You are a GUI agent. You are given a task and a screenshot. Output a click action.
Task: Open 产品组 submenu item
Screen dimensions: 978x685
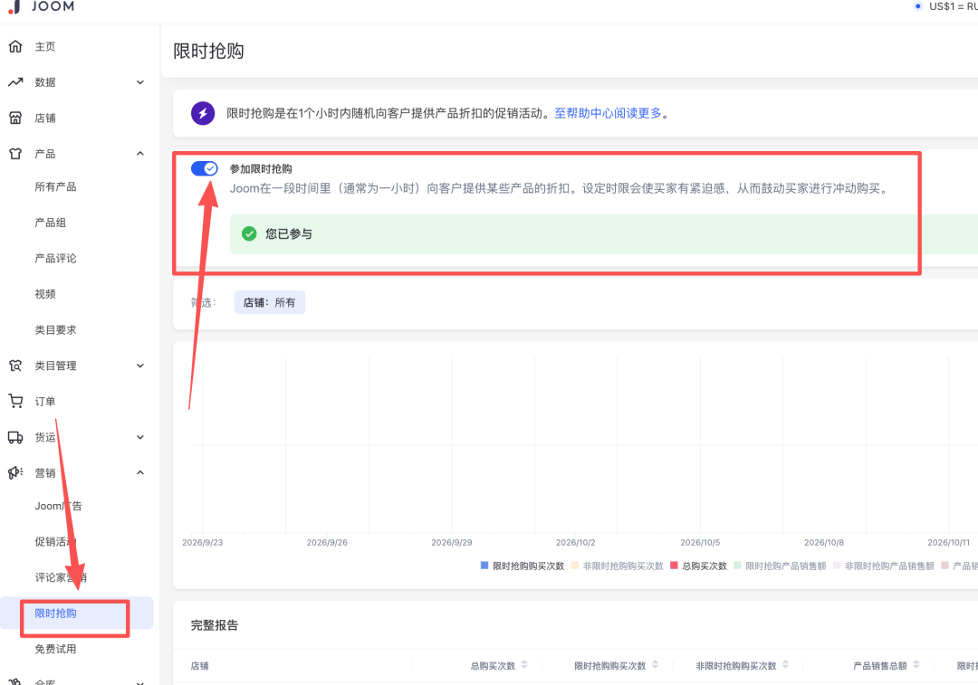[50, 223]
